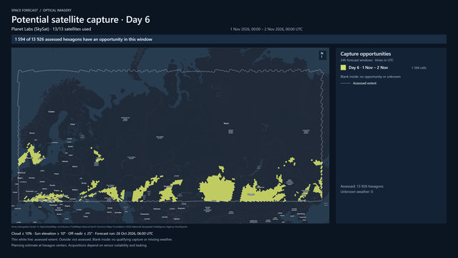Click the 'Potential satellite capture · Day 6' title

click(x=81, y=19)
